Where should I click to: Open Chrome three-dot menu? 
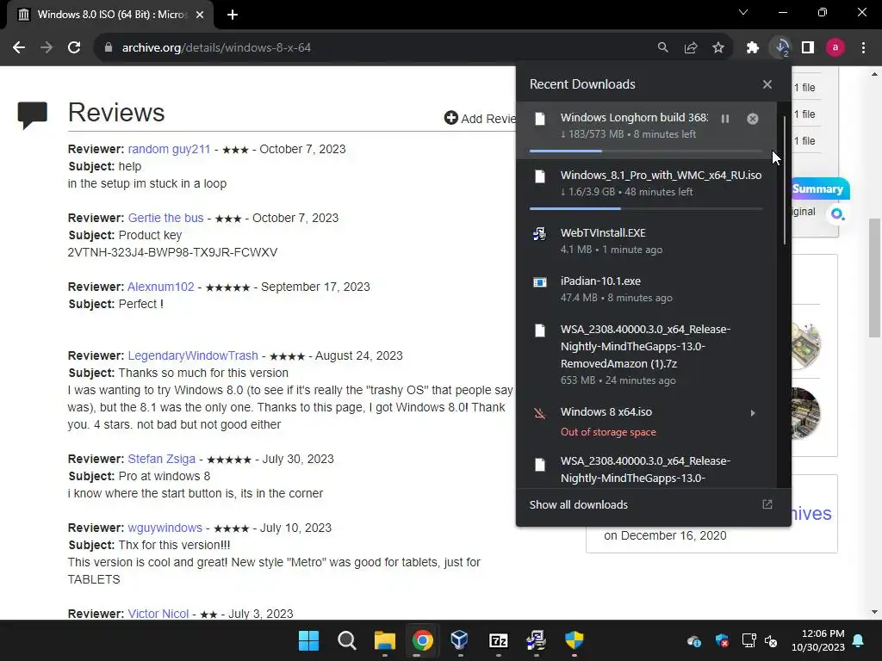[863, 48]
